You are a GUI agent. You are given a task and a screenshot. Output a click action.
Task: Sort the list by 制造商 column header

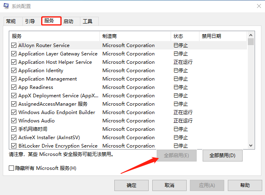coord(135,36)
